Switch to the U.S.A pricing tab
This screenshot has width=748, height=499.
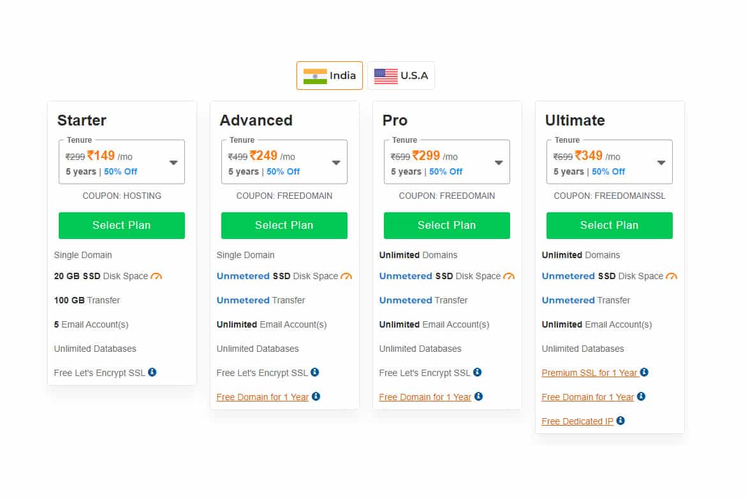coord(401,75)
